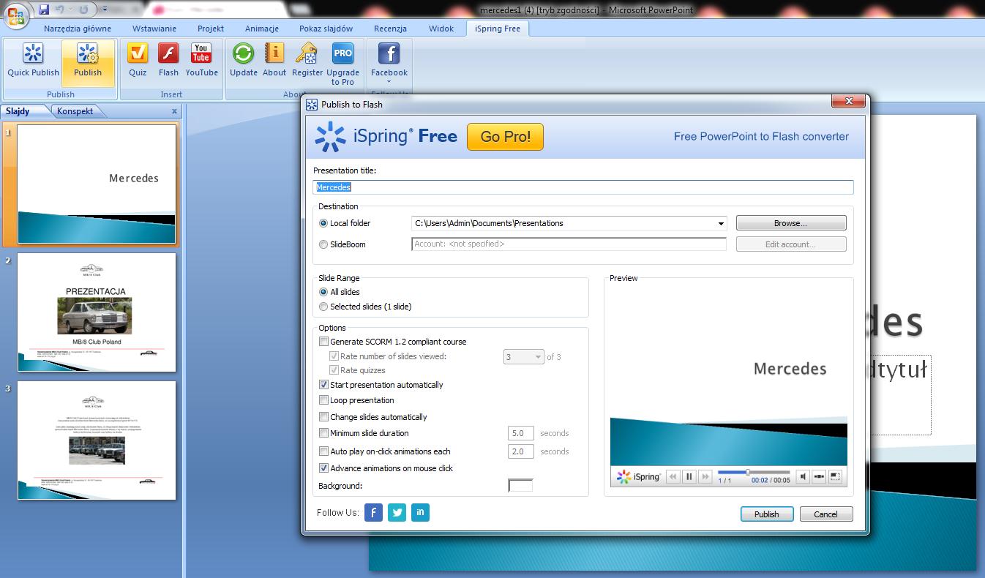Tick the Minimum slide duration checkbox
The width and height of the screenshot is (985, 578).
[x=323, y=433]
